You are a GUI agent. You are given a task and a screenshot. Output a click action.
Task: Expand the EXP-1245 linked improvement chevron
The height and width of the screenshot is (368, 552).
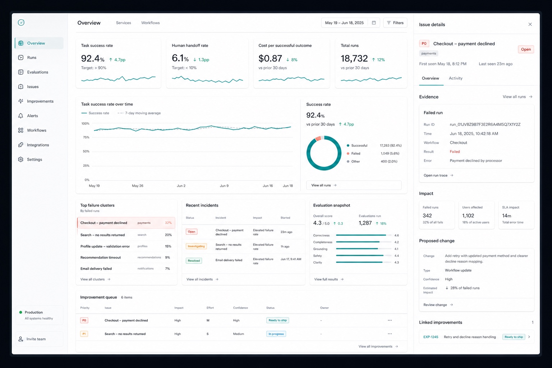(x=529, y=337)
